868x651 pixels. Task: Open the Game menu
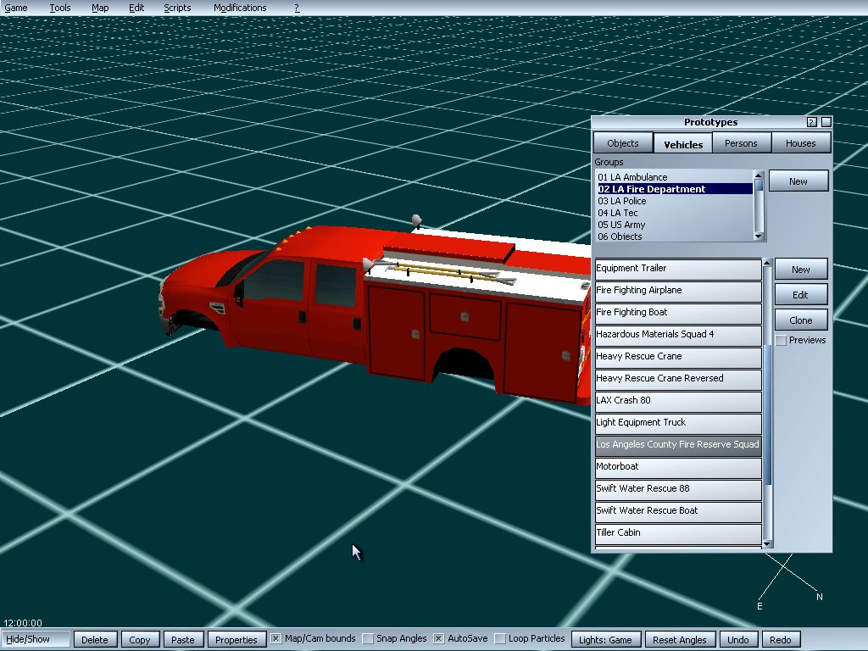point(16,8)
